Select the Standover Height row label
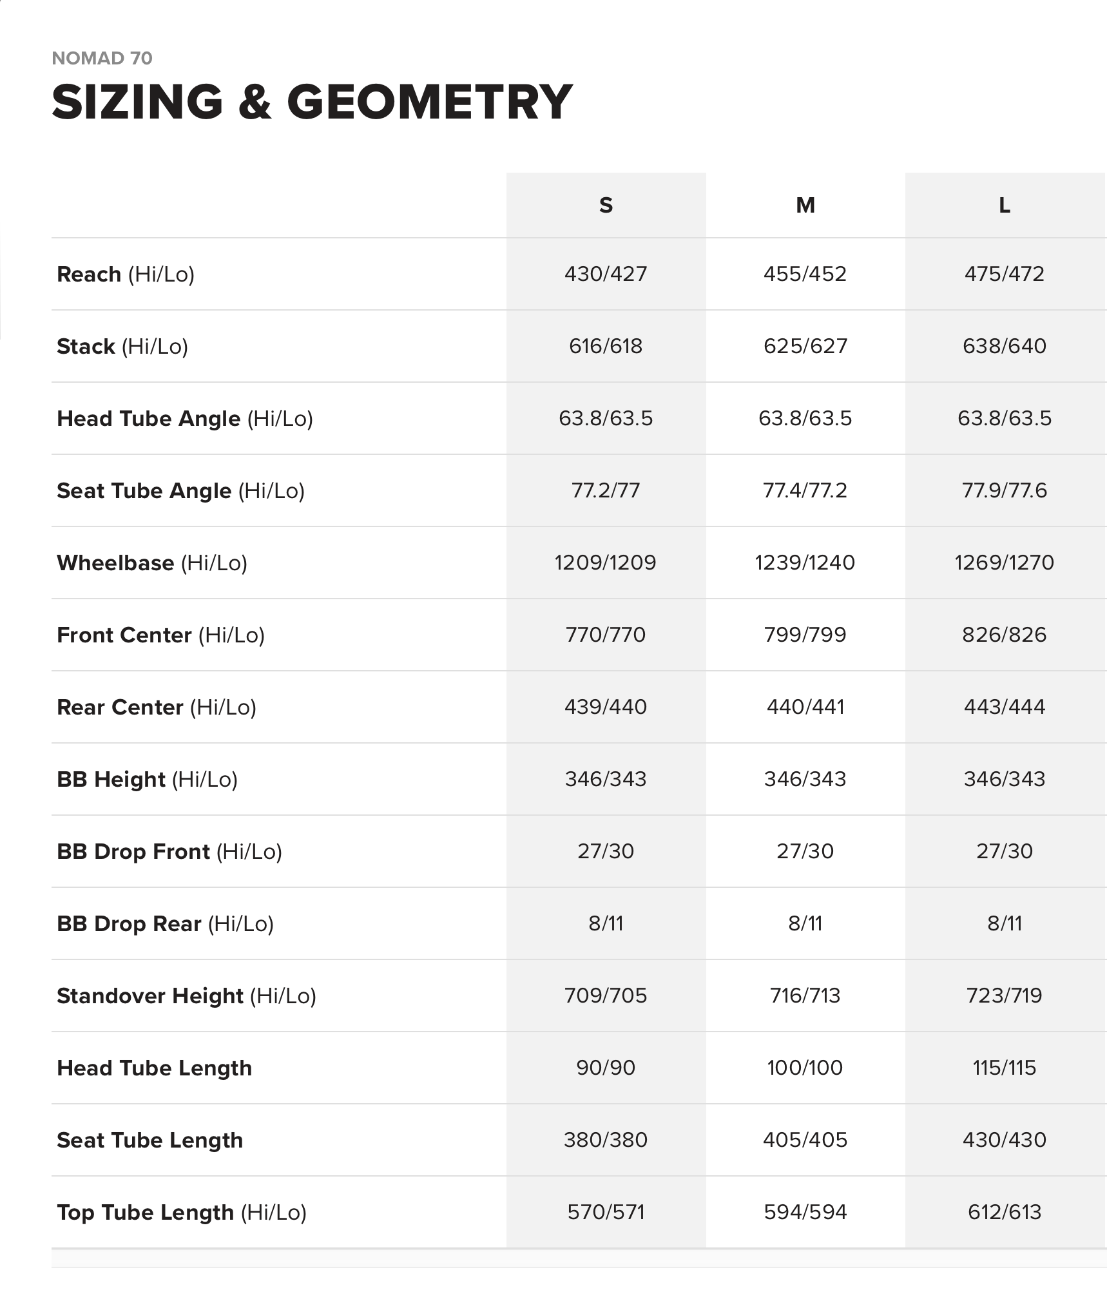The width and height of the screenshot is (1107, 1308). coord(186,996)
